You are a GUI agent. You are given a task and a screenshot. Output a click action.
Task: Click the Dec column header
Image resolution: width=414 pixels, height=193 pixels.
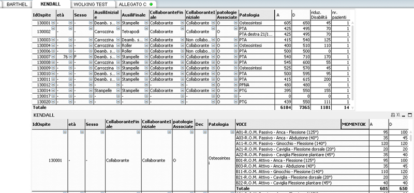coord(201,124)
